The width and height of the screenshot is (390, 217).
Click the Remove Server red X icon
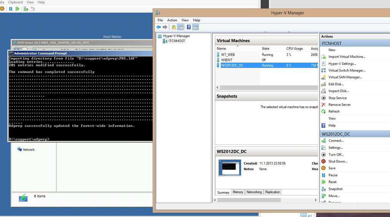pyautogui.click(x=324, y=105)
